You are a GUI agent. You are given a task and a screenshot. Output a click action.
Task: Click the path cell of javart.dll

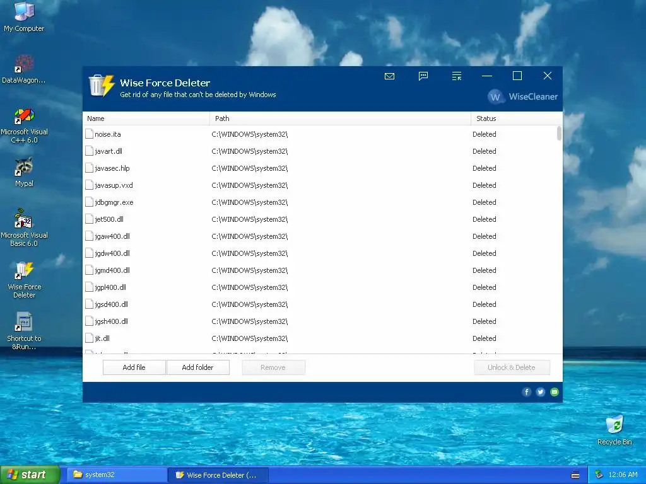coord(250,151)
